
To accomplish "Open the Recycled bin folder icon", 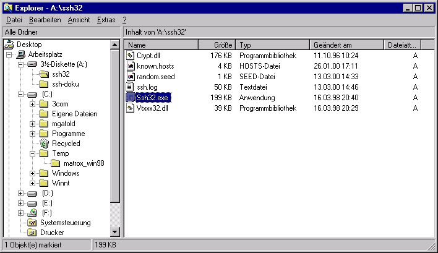I will [x=44, y=144].
